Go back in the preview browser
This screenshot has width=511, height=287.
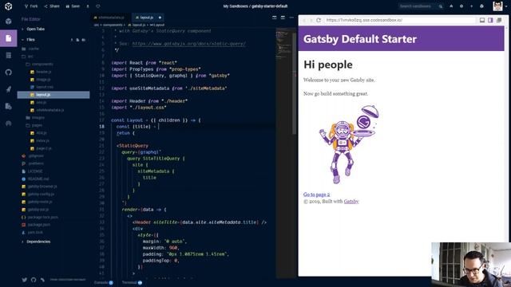coord(304,20)
